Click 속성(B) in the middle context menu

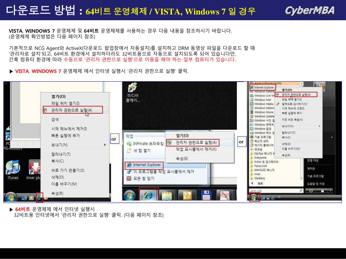pyautogui.click(x=182, y=159)
